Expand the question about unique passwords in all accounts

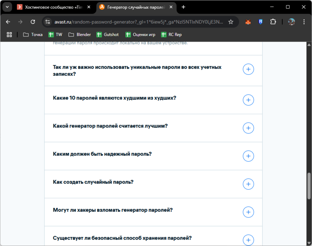248,69
